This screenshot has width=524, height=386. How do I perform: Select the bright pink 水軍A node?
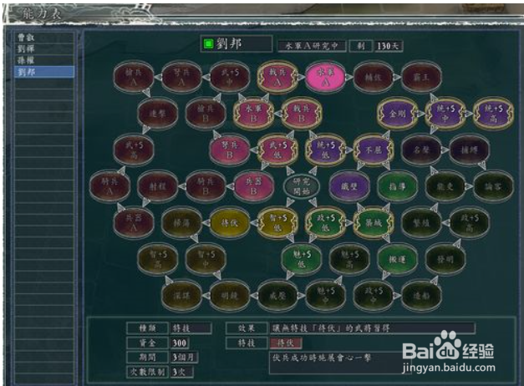coord(325,77)
